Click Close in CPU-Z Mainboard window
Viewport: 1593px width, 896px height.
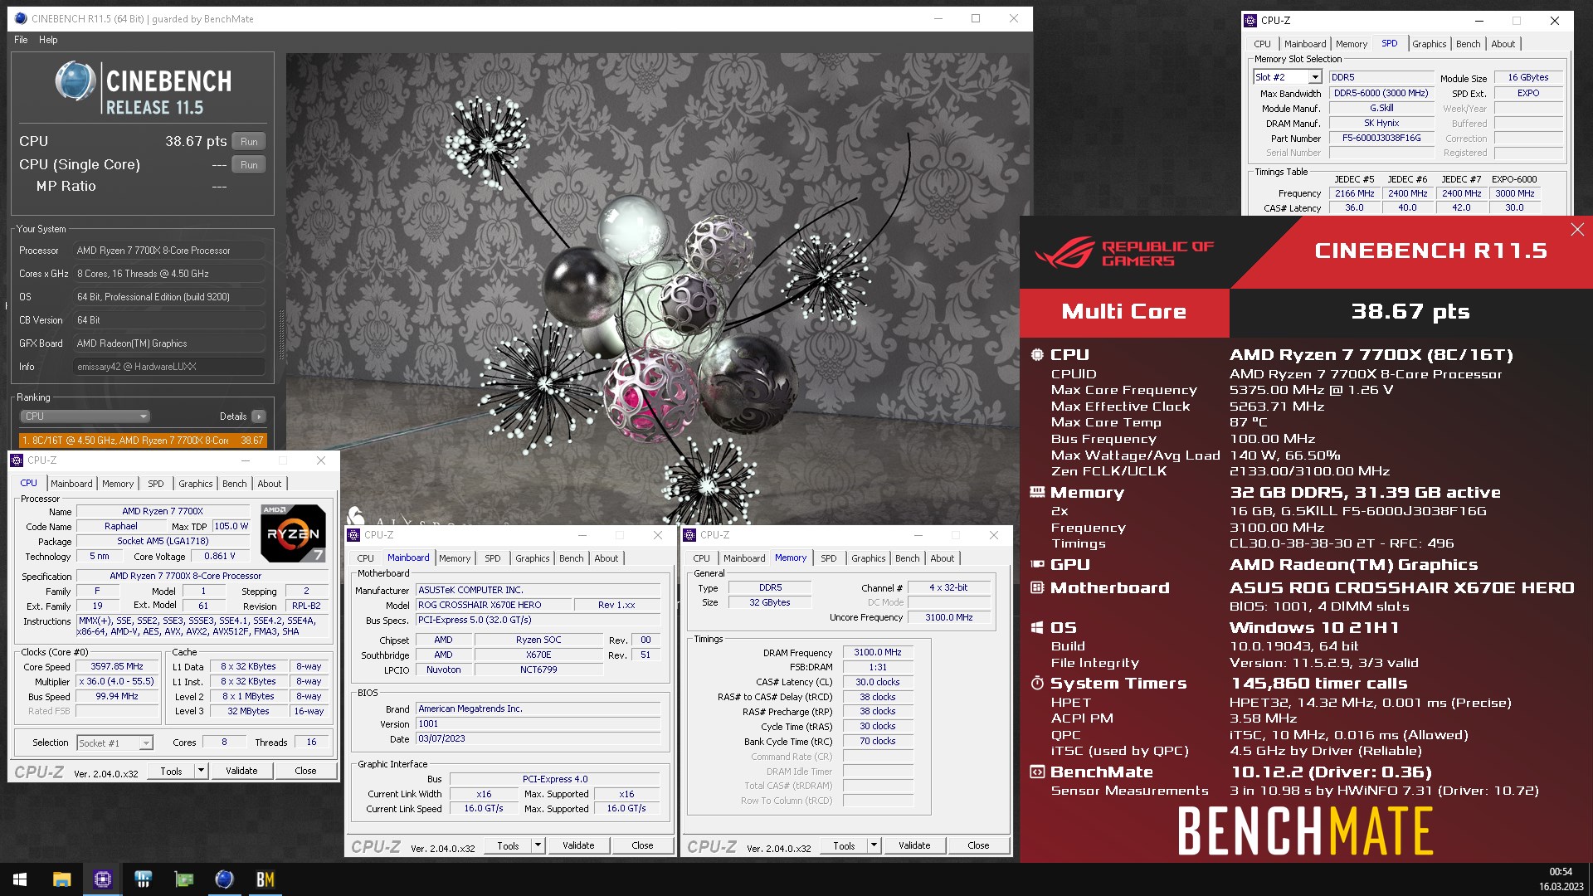click(x=642, y=845)
